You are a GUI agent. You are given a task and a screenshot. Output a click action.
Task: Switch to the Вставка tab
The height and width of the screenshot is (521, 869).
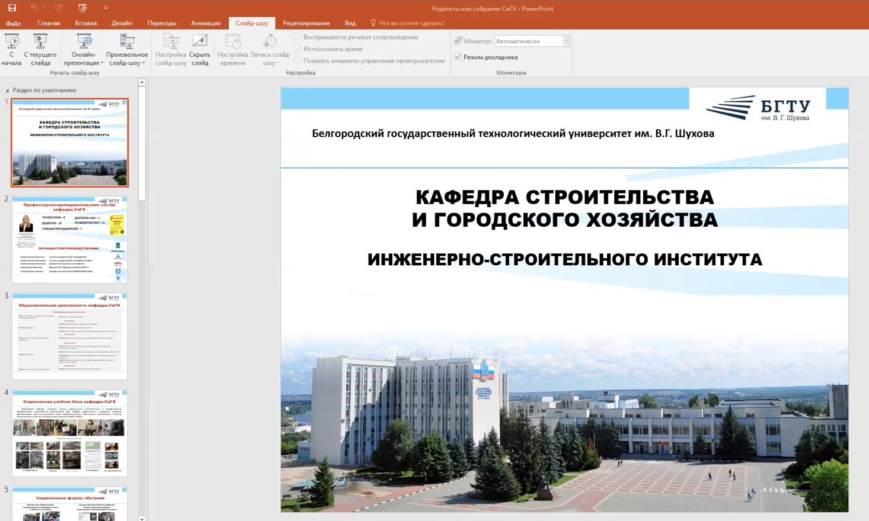click(x=86, y=23)
